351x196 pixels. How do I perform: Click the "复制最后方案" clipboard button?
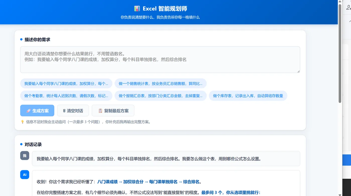[x=113, y=111]
